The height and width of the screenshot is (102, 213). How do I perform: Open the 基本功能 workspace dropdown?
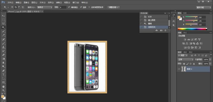(203, 7)
